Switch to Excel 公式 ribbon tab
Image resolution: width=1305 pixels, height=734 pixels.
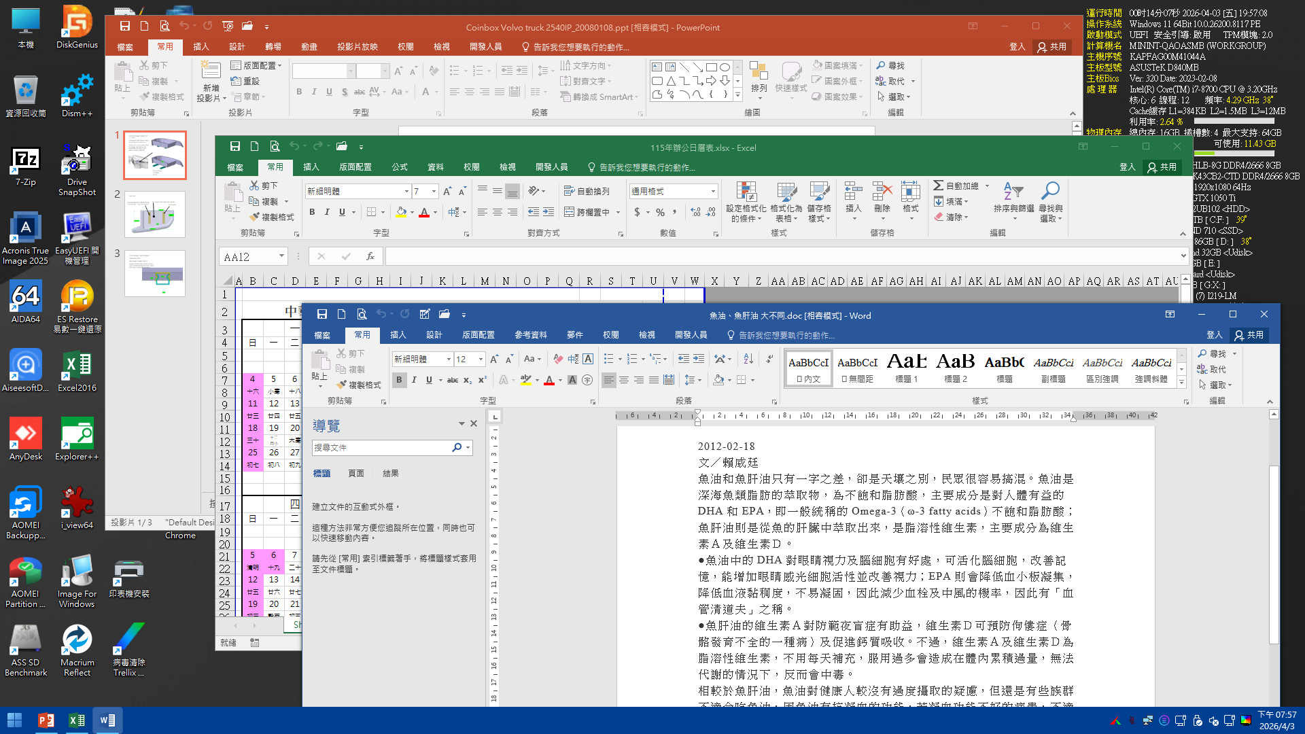(400, 167)
